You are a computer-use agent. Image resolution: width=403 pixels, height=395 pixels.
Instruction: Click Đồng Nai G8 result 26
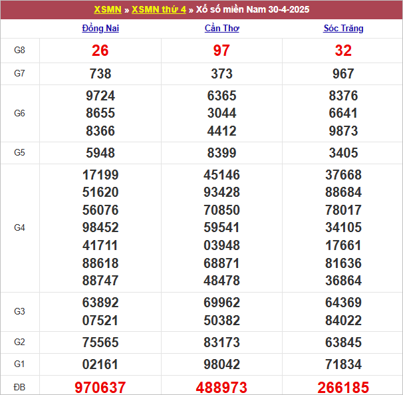(100, 51)
